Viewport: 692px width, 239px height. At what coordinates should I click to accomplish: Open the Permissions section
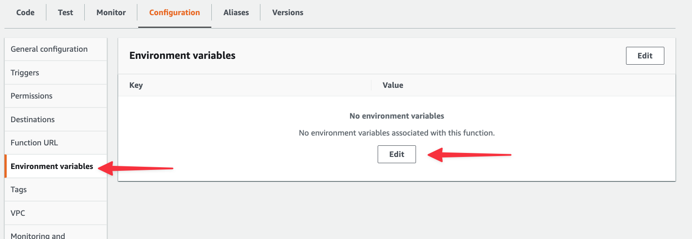click(x=56, y=96)
